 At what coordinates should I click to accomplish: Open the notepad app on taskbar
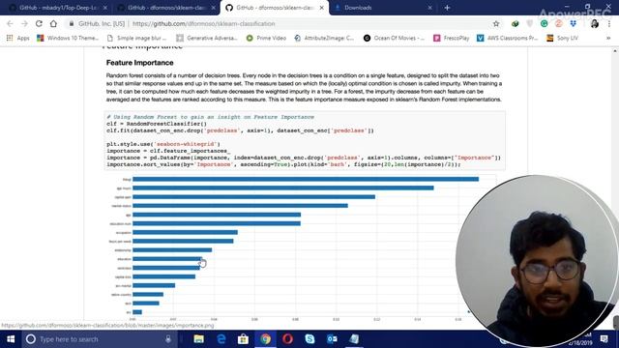point(354,339)
